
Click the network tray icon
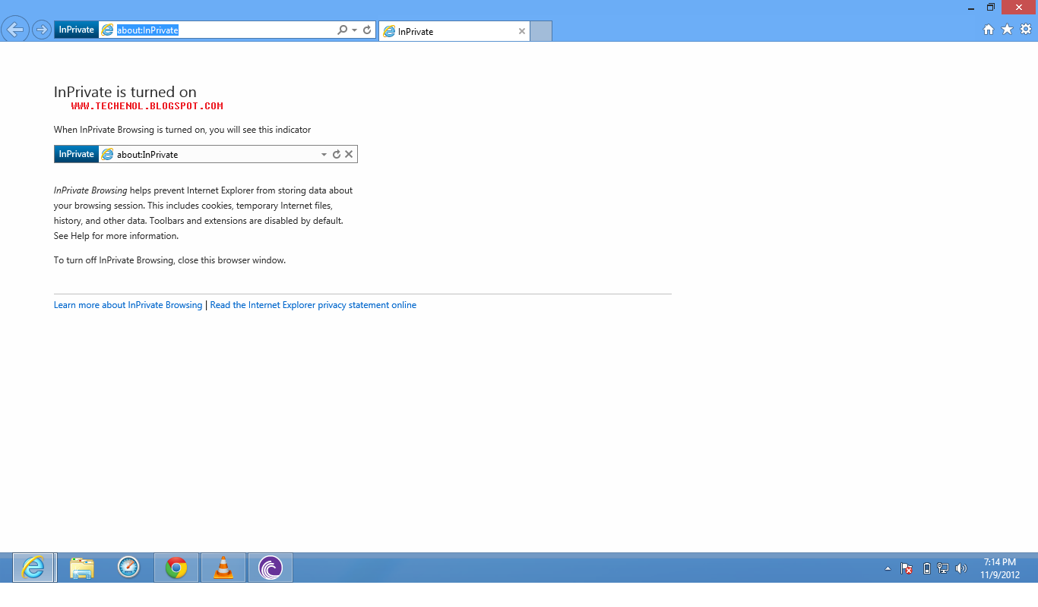click(943, 568)
